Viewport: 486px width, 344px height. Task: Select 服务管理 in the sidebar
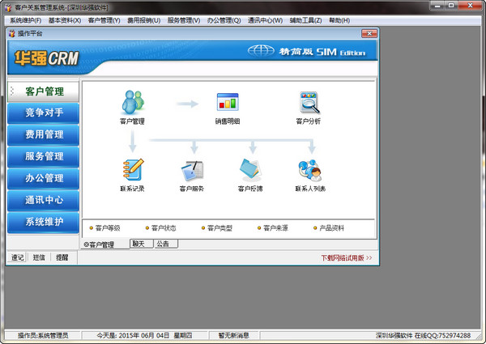(43, 156)
